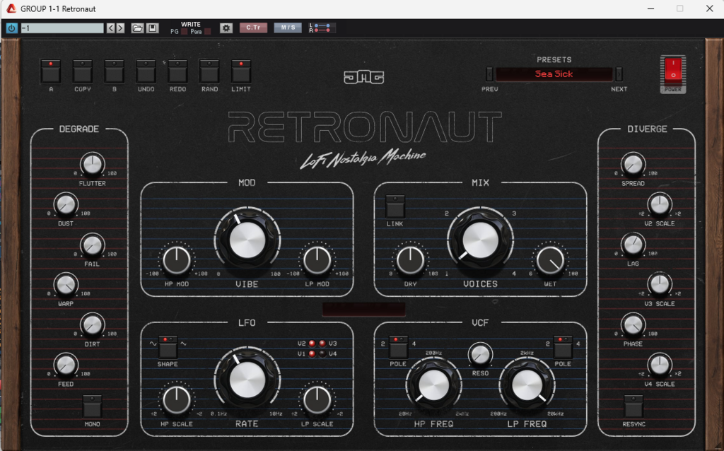Viewport: 724px width, 451px height.
Task: Open the Sea Sick preset display
Action: click(554, 74)
